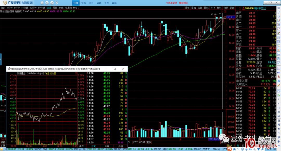Switch to the 分钟 tab in popup

coord(107,146)
